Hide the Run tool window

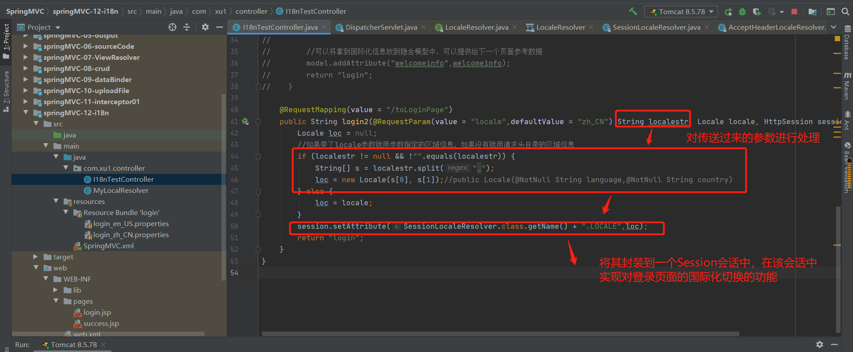point(834,344)
